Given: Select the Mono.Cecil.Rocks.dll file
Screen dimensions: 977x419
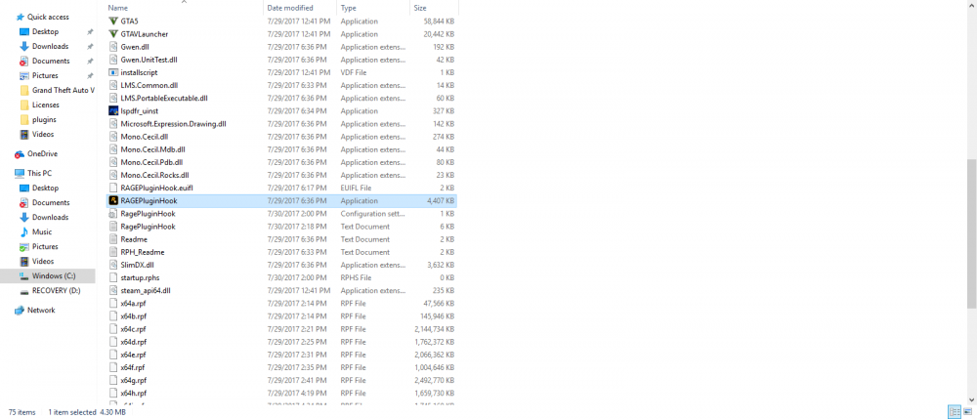Looking at the screenshot, I should click(x=154, y=175).
